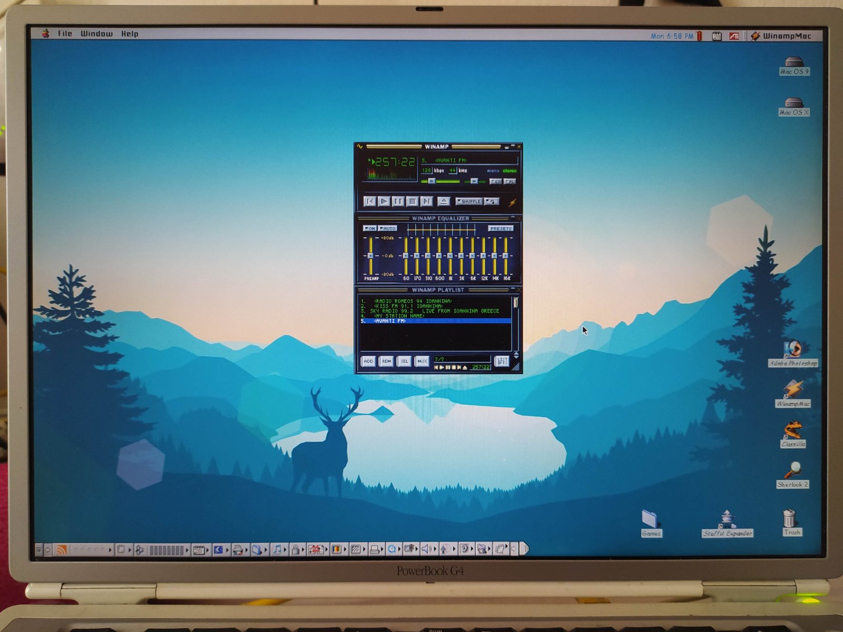Click the Winamp PLAYLIST title bar shade toggle
Viewport: 843px width, 632px height.
pyautogui.click(x=513, y=288)
